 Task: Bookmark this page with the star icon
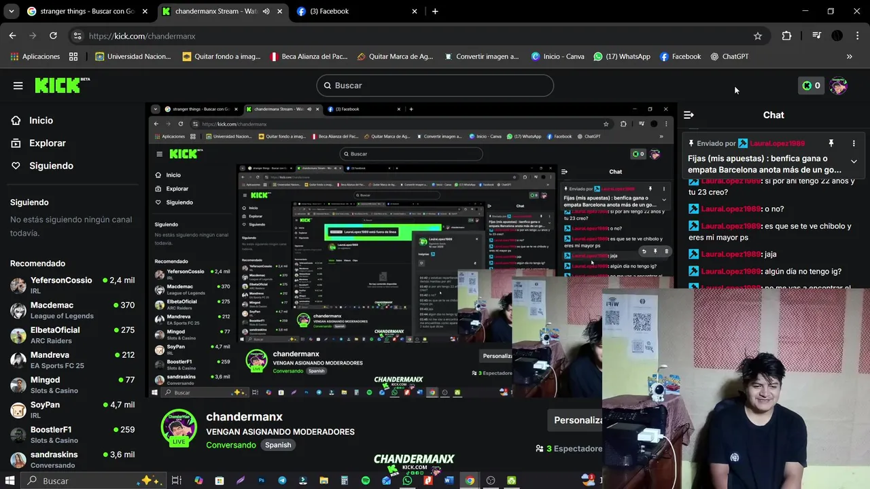tap(758, 36)
